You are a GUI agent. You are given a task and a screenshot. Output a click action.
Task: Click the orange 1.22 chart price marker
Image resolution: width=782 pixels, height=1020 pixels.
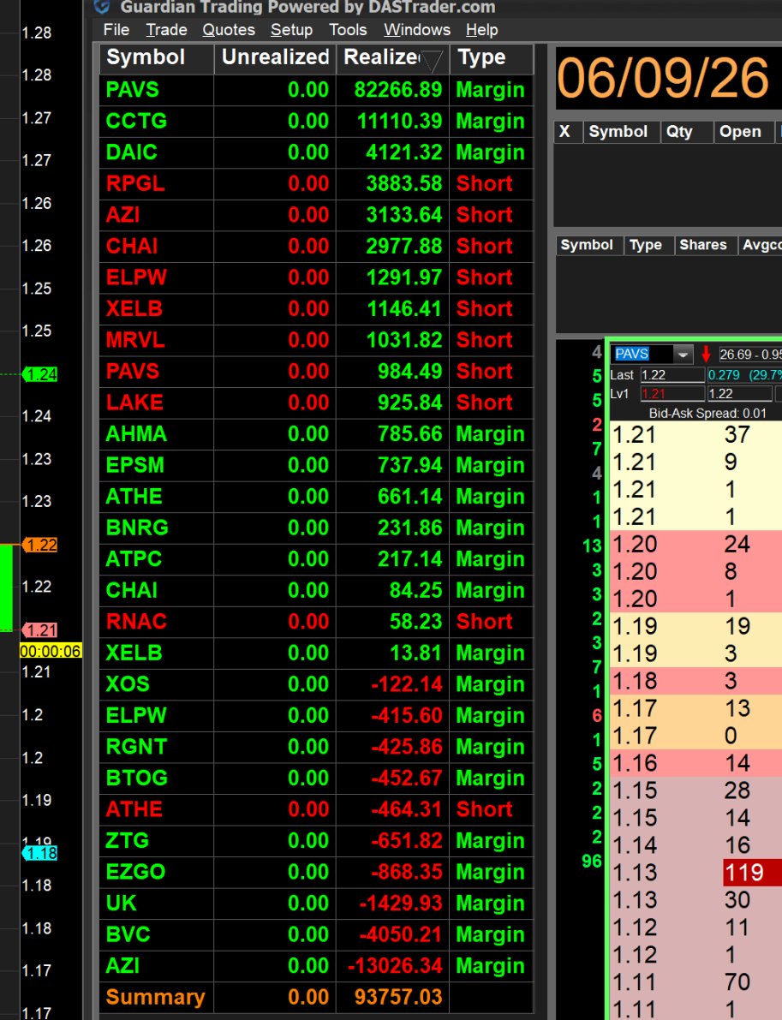pos(39,545)
